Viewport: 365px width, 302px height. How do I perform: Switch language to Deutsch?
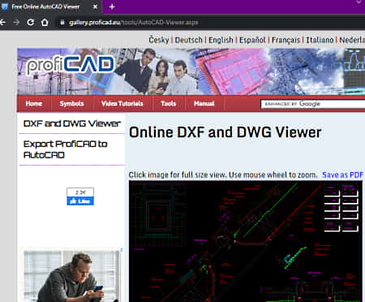click(188, 40)
